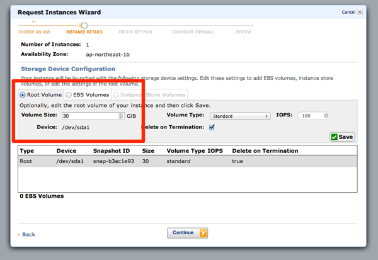
Task: Click the Storage Device Configuration heading
Action: coord(68,69)
